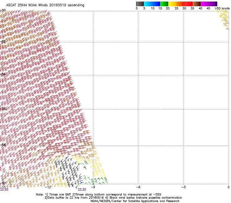Click the '>50 knots' legend label
Image resolution: width=231 pixels, height=203 pixels.
click(222, 8)
